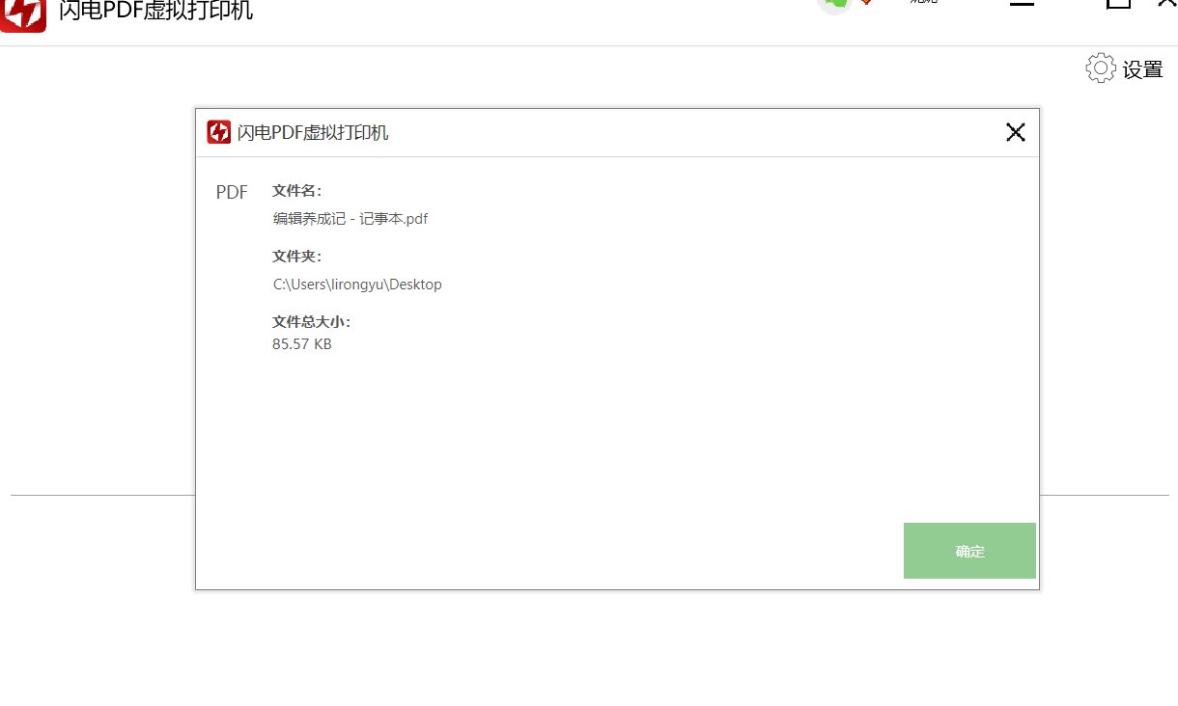Click the text label beside the title bar icons
Viewport: 1178px width, 706px height.
click(x=923, y=4)
